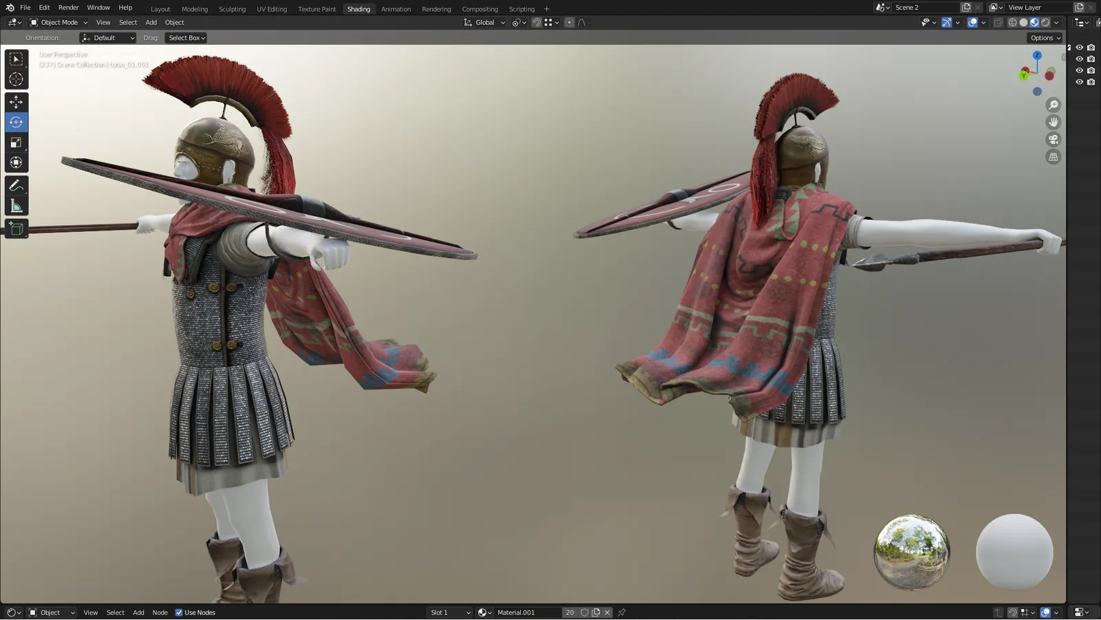This screenshot has width=1101, height=620.
Task: Open the viewport Add menu
Action: [x=151, y=23]
